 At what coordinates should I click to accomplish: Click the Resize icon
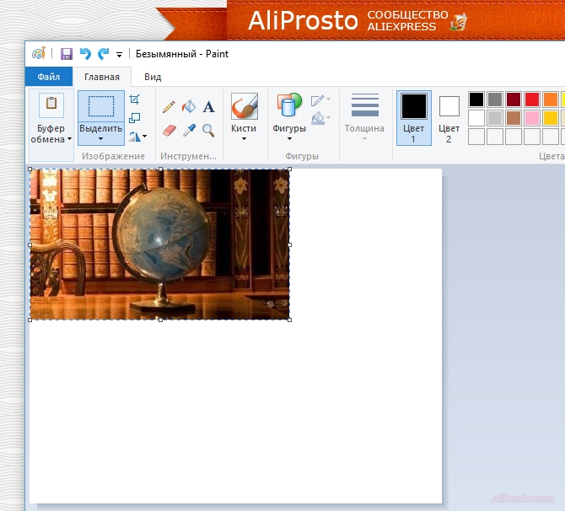tap(135, 117)
